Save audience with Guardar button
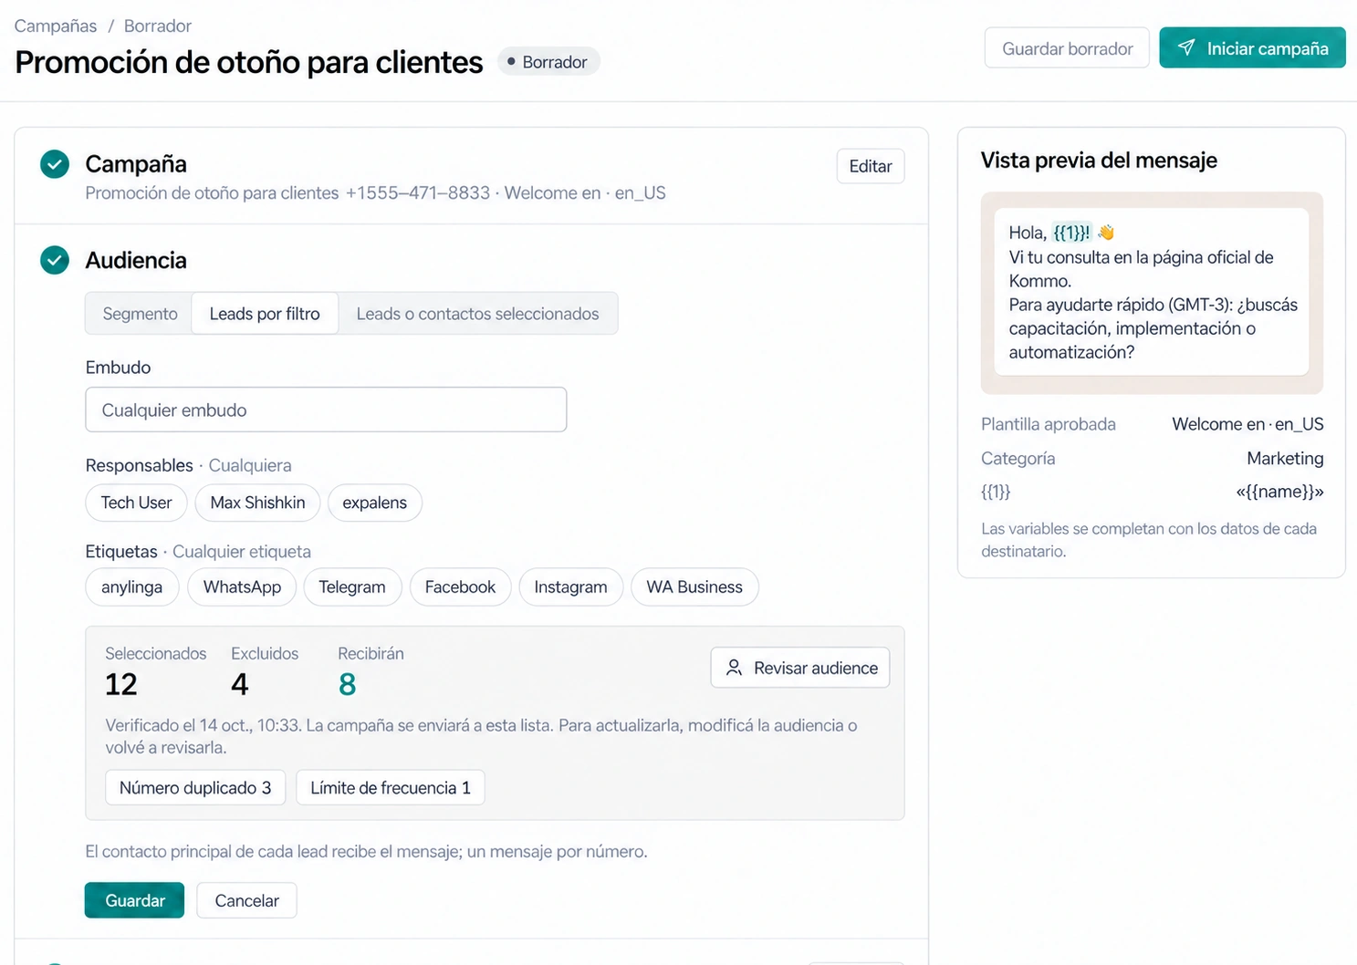The width and height of the screenshot is (1357, 965). point(134,900)
